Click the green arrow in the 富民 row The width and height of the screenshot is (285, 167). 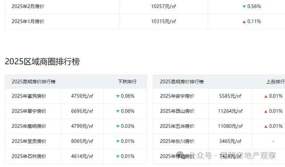click(x=118, y=96)
